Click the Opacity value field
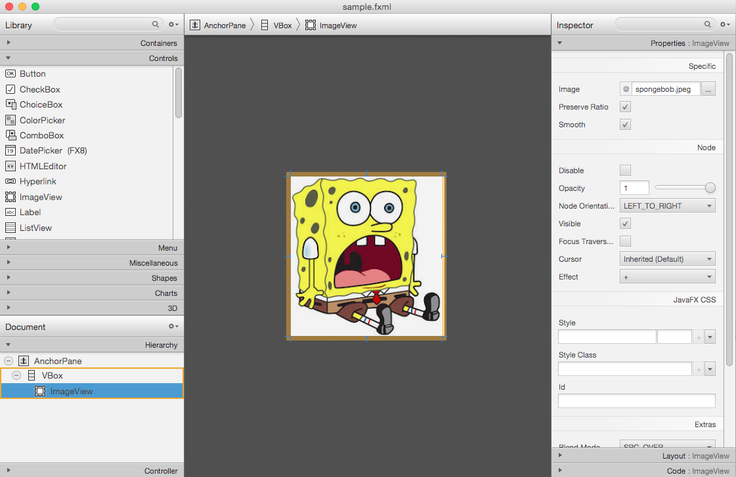The height and width of the screenshot is (477, 736). click(634, 188)
